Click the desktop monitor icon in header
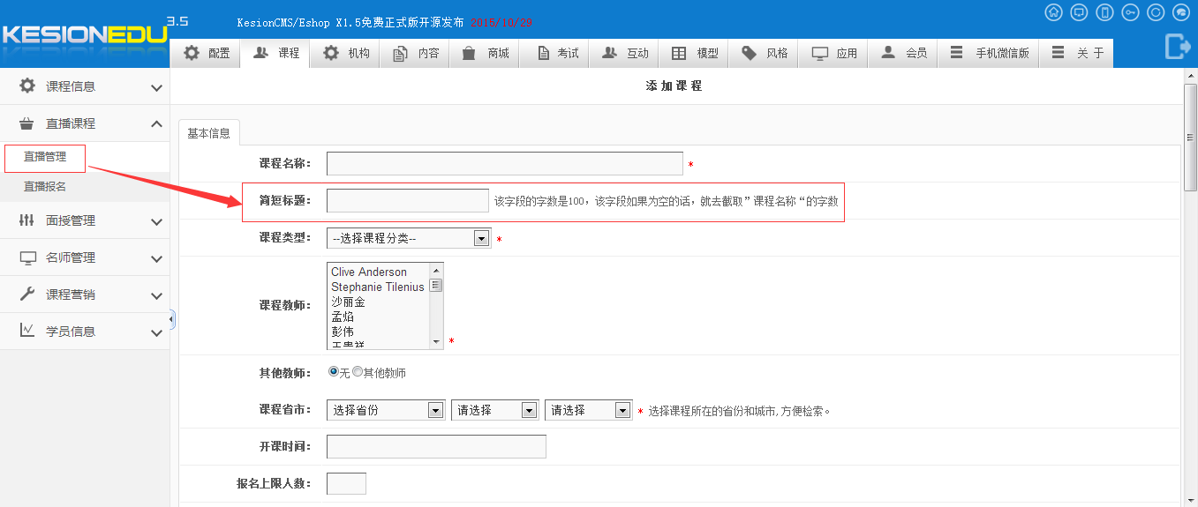1198x507 pixels. point(1079,12)
